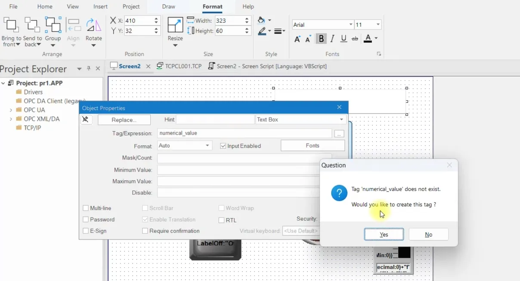Click the Replace... button

click(x=124, y=120)
